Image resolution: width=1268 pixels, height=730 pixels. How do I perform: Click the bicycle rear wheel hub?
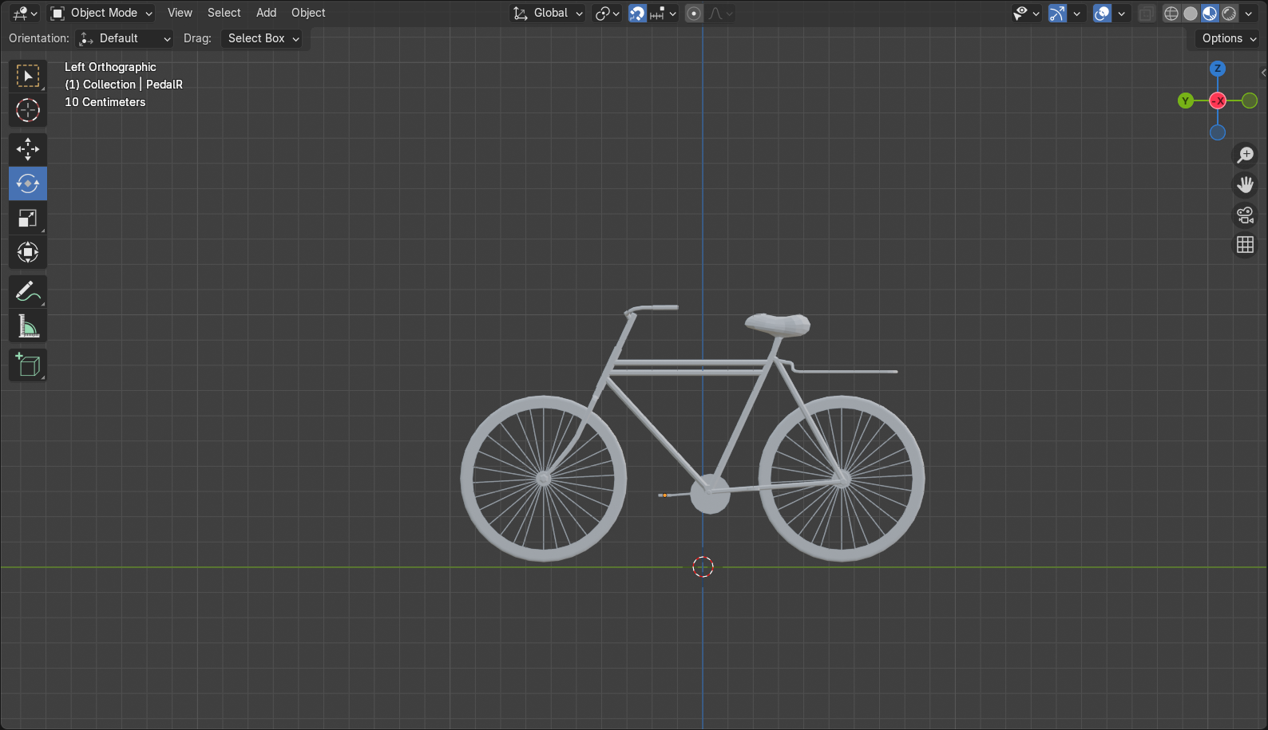[842, 479]
